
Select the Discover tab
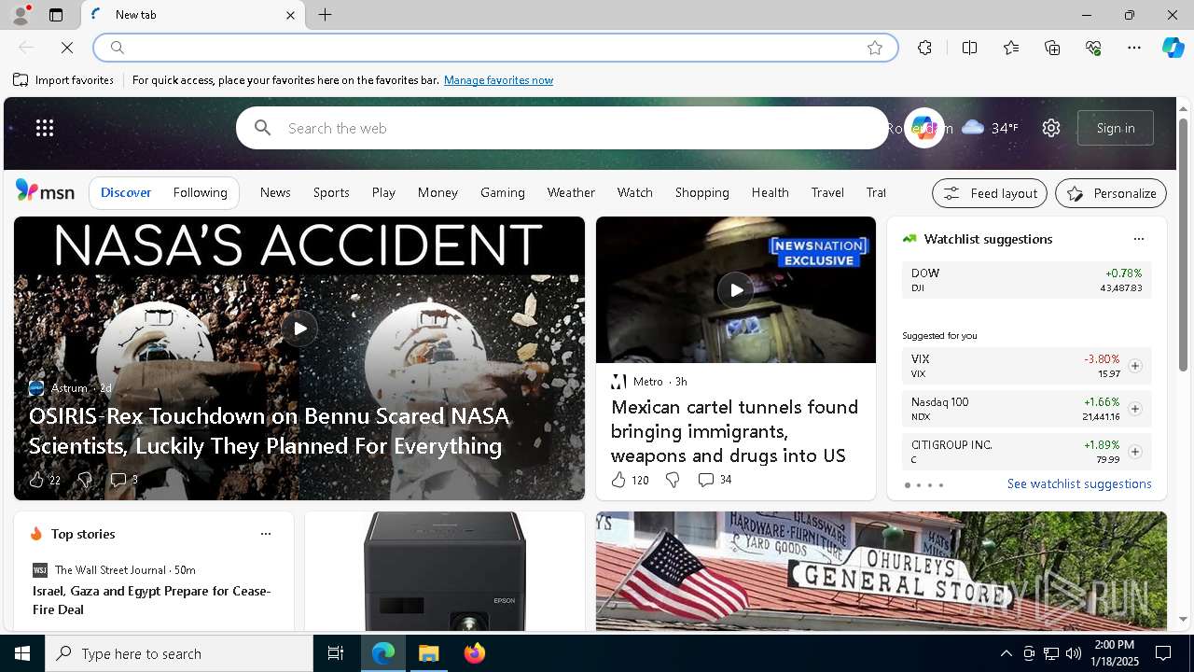tap(126, 192)
